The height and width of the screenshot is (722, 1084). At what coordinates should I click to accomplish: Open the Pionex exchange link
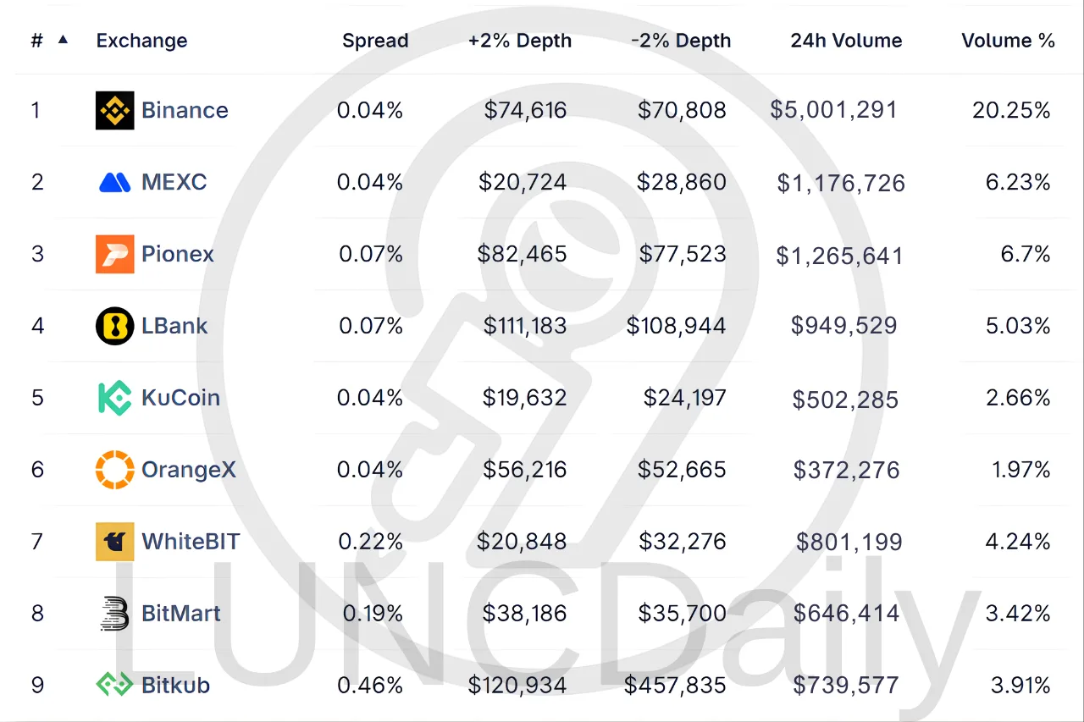(x=178, y=254)
